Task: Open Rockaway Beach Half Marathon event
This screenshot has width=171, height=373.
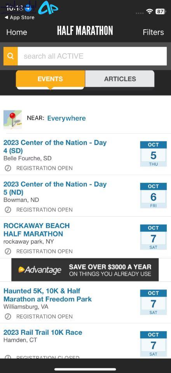Action: click(37, 230)
